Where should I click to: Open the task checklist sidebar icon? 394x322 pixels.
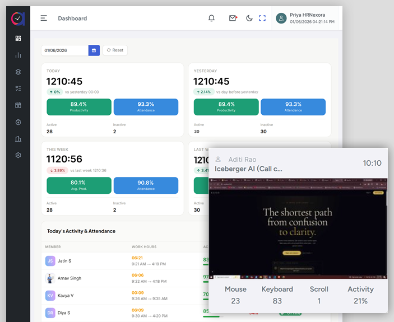pos(18,88)
